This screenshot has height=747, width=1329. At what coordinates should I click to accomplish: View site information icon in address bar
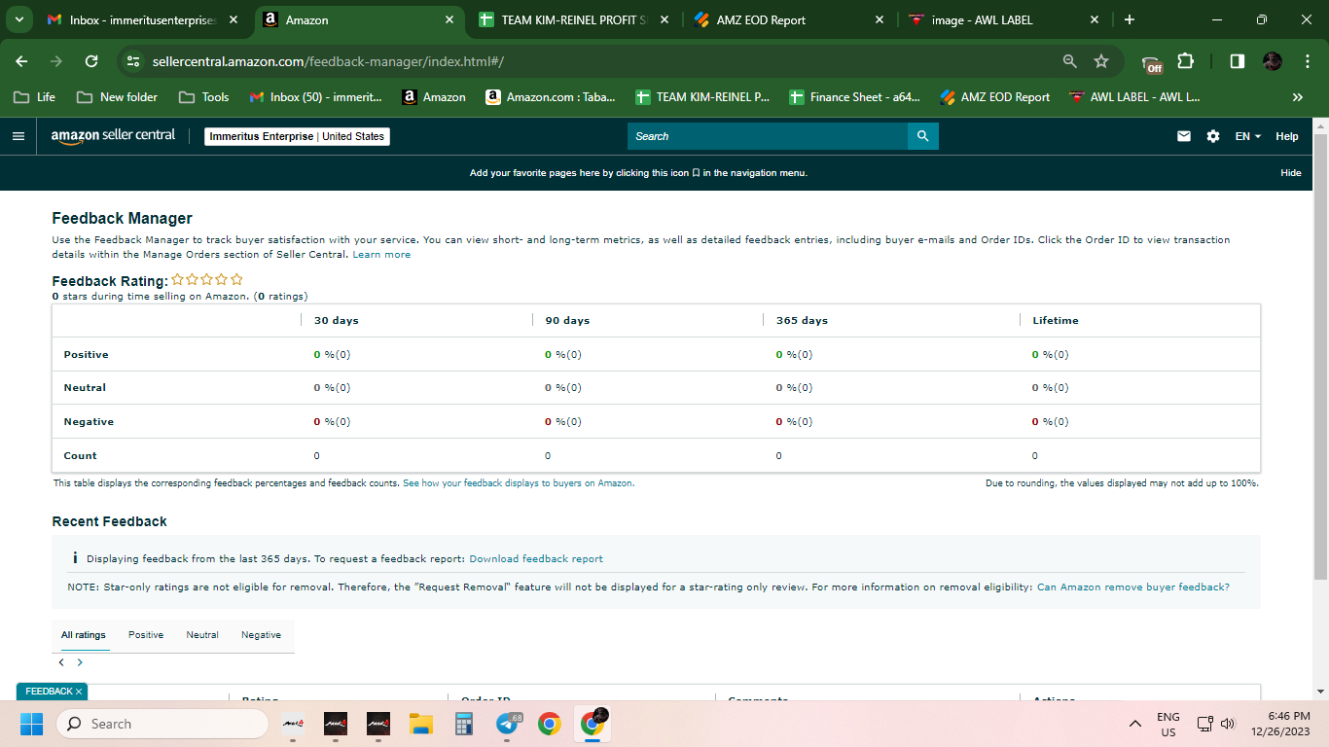[133, 61]
